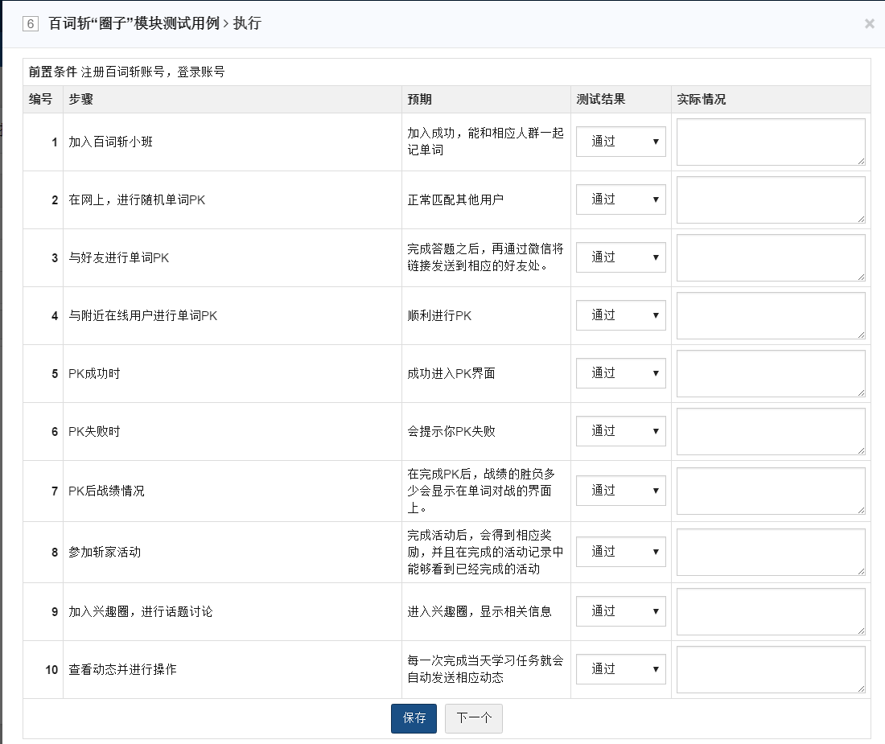
Task: Click actual situation textbox for step 5
Action: [771, 374]
